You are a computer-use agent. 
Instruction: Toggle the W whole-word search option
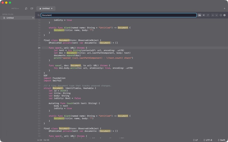click(x=204, y=15)
